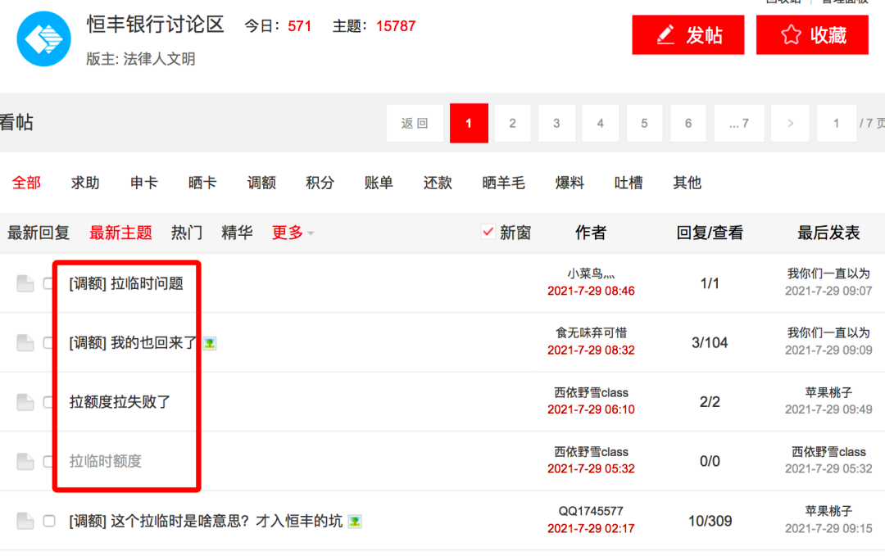The image size is (885, 556).
Task: Open author profile QQ1745577
Action: tap(591, 512)
